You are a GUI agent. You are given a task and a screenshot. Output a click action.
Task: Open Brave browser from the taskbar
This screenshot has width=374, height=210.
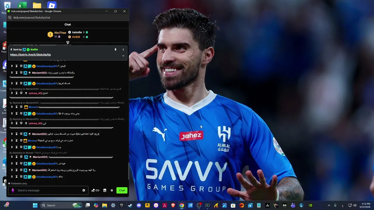point(173,205)
